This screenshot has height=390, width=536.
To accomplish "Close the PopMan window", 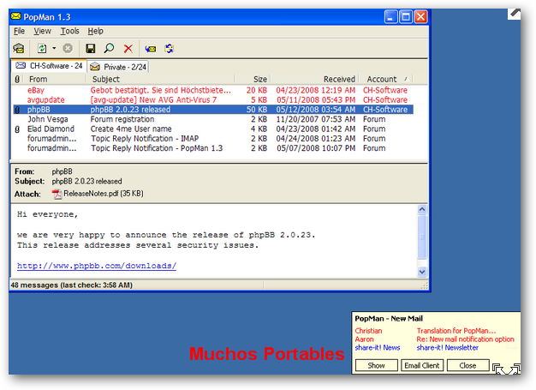I will coord(420,17).
